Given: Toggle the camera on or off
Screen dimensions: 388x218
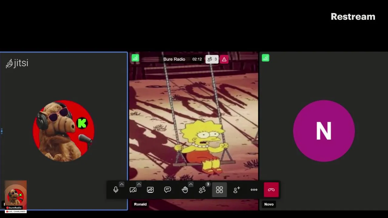Looking at the screenshot, I should pyautogui.click(x=133, y=190).
